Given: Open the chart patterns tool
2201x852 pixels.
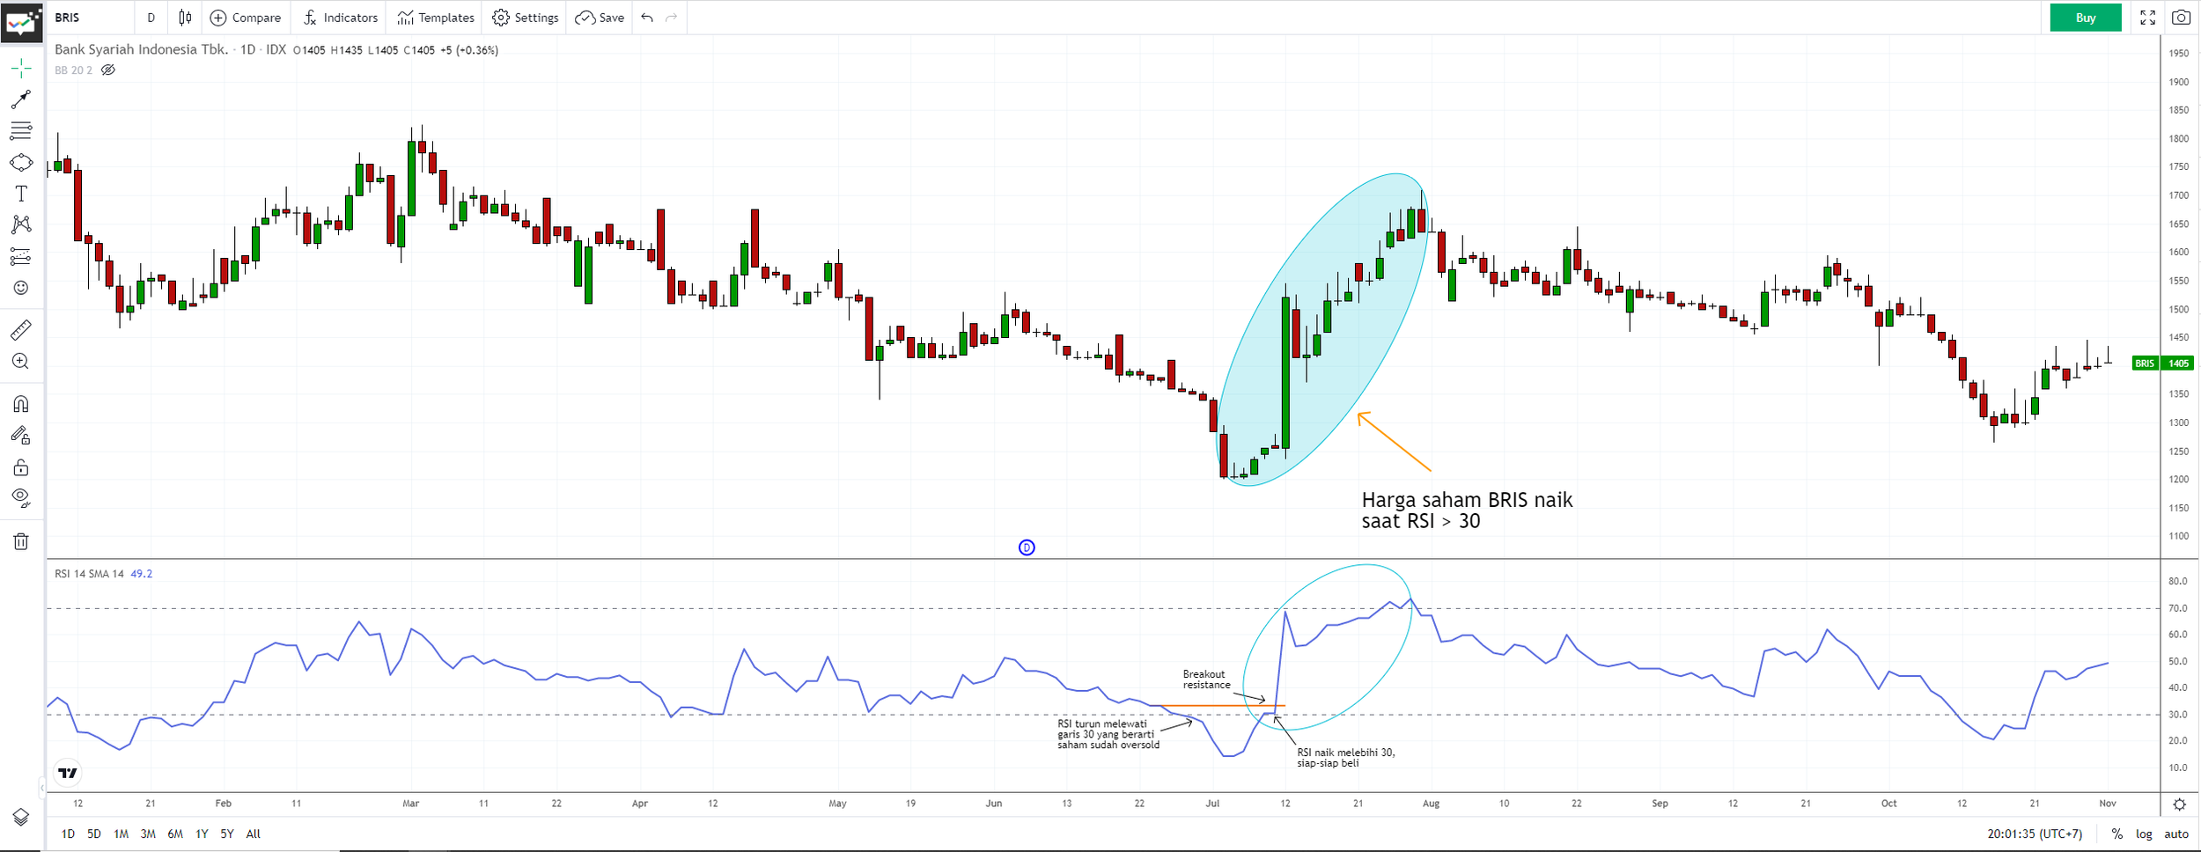Looking at the screenshot, I should pos(21,224).
